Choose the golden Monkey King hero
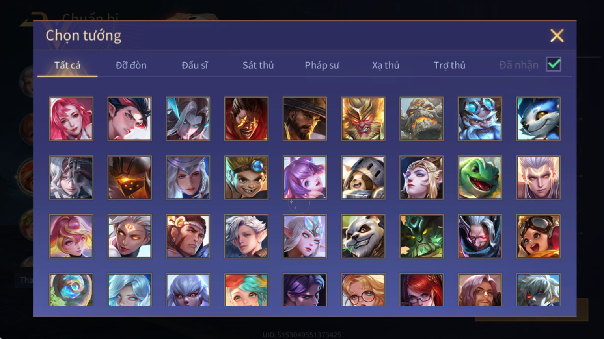604x339 pixels. 363,119
